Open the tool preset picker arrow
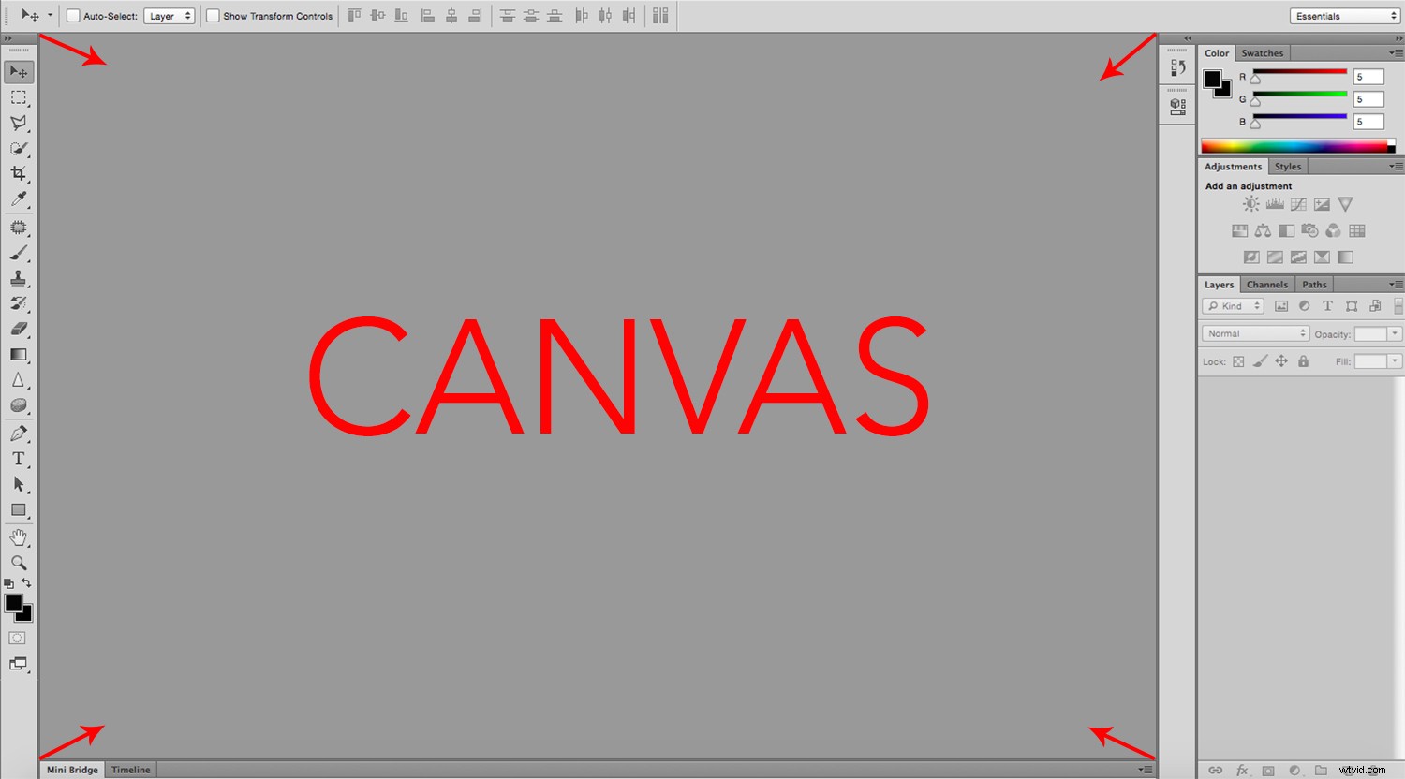Screen dimensions: 1405x779 pos(50,15)
